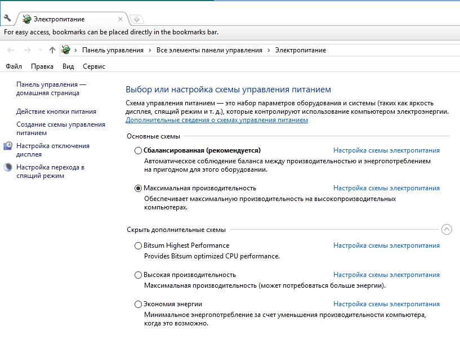Click the Электропитание breadcrumb in address bar
Screen dimensions: 460x344
pos(300,50)
